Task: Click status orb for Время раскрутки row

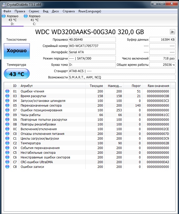Action: (x=7, y=96)
